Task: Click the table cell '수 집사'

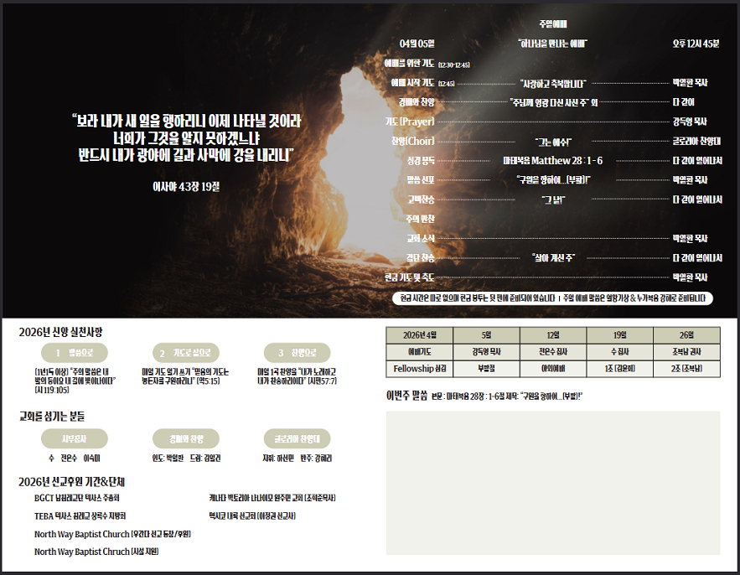Action: pyautogui.click(x=619, y=352)
